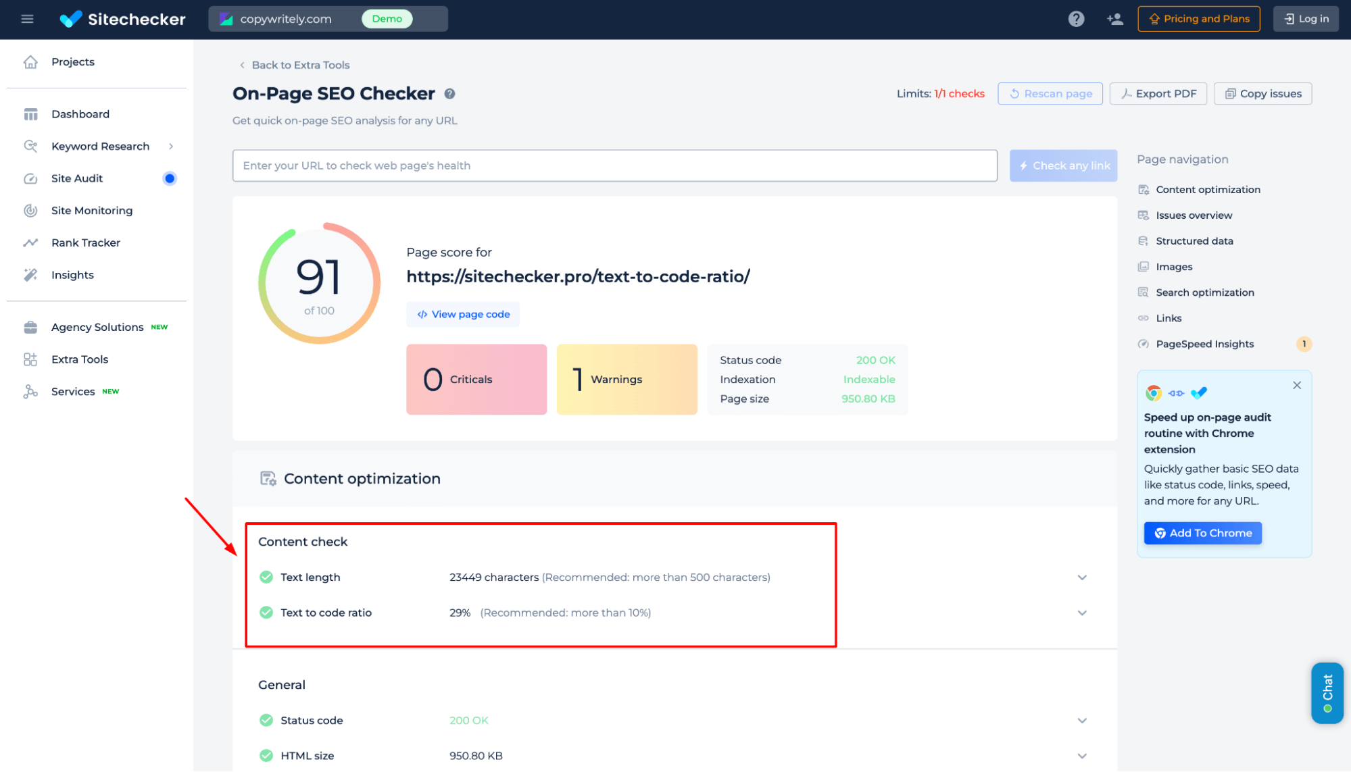
Task: Click the Keyword Research icon in sidebar
Action: coord(30,145)
